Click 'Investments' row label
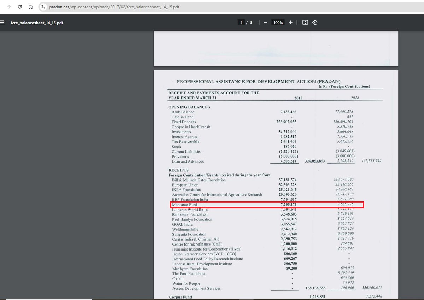Viewport: 424px width, 300px height. tap(181, 132)
